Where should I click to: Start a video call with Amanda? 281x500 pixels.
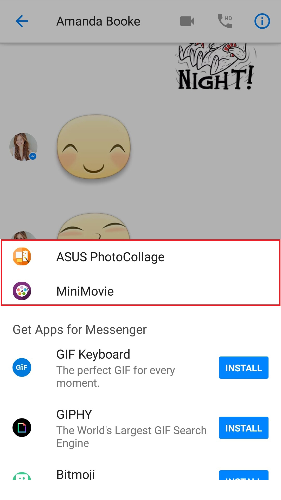coord(187,21)
